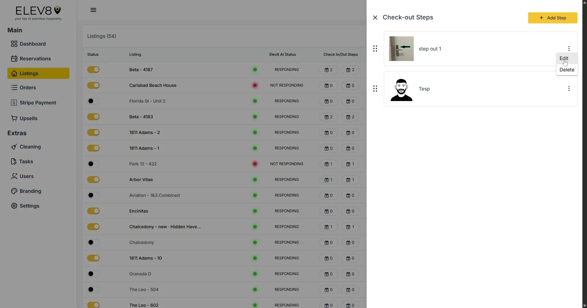Choose Edit from the open context menu
587x308 pixels.
point(564,58)
